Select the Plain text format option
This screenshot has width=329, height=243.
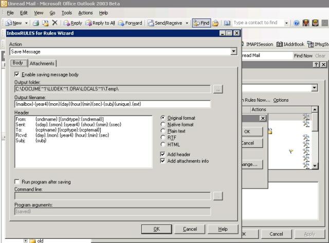[164, 131]
